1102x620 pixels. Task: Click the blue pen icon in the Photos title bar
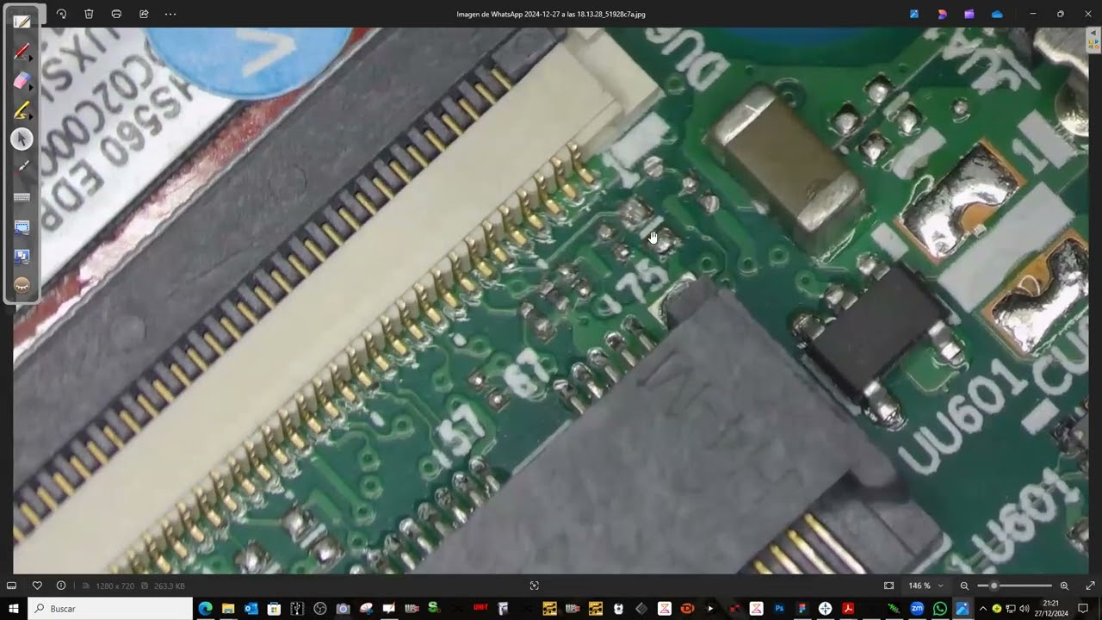click(914, 14)
